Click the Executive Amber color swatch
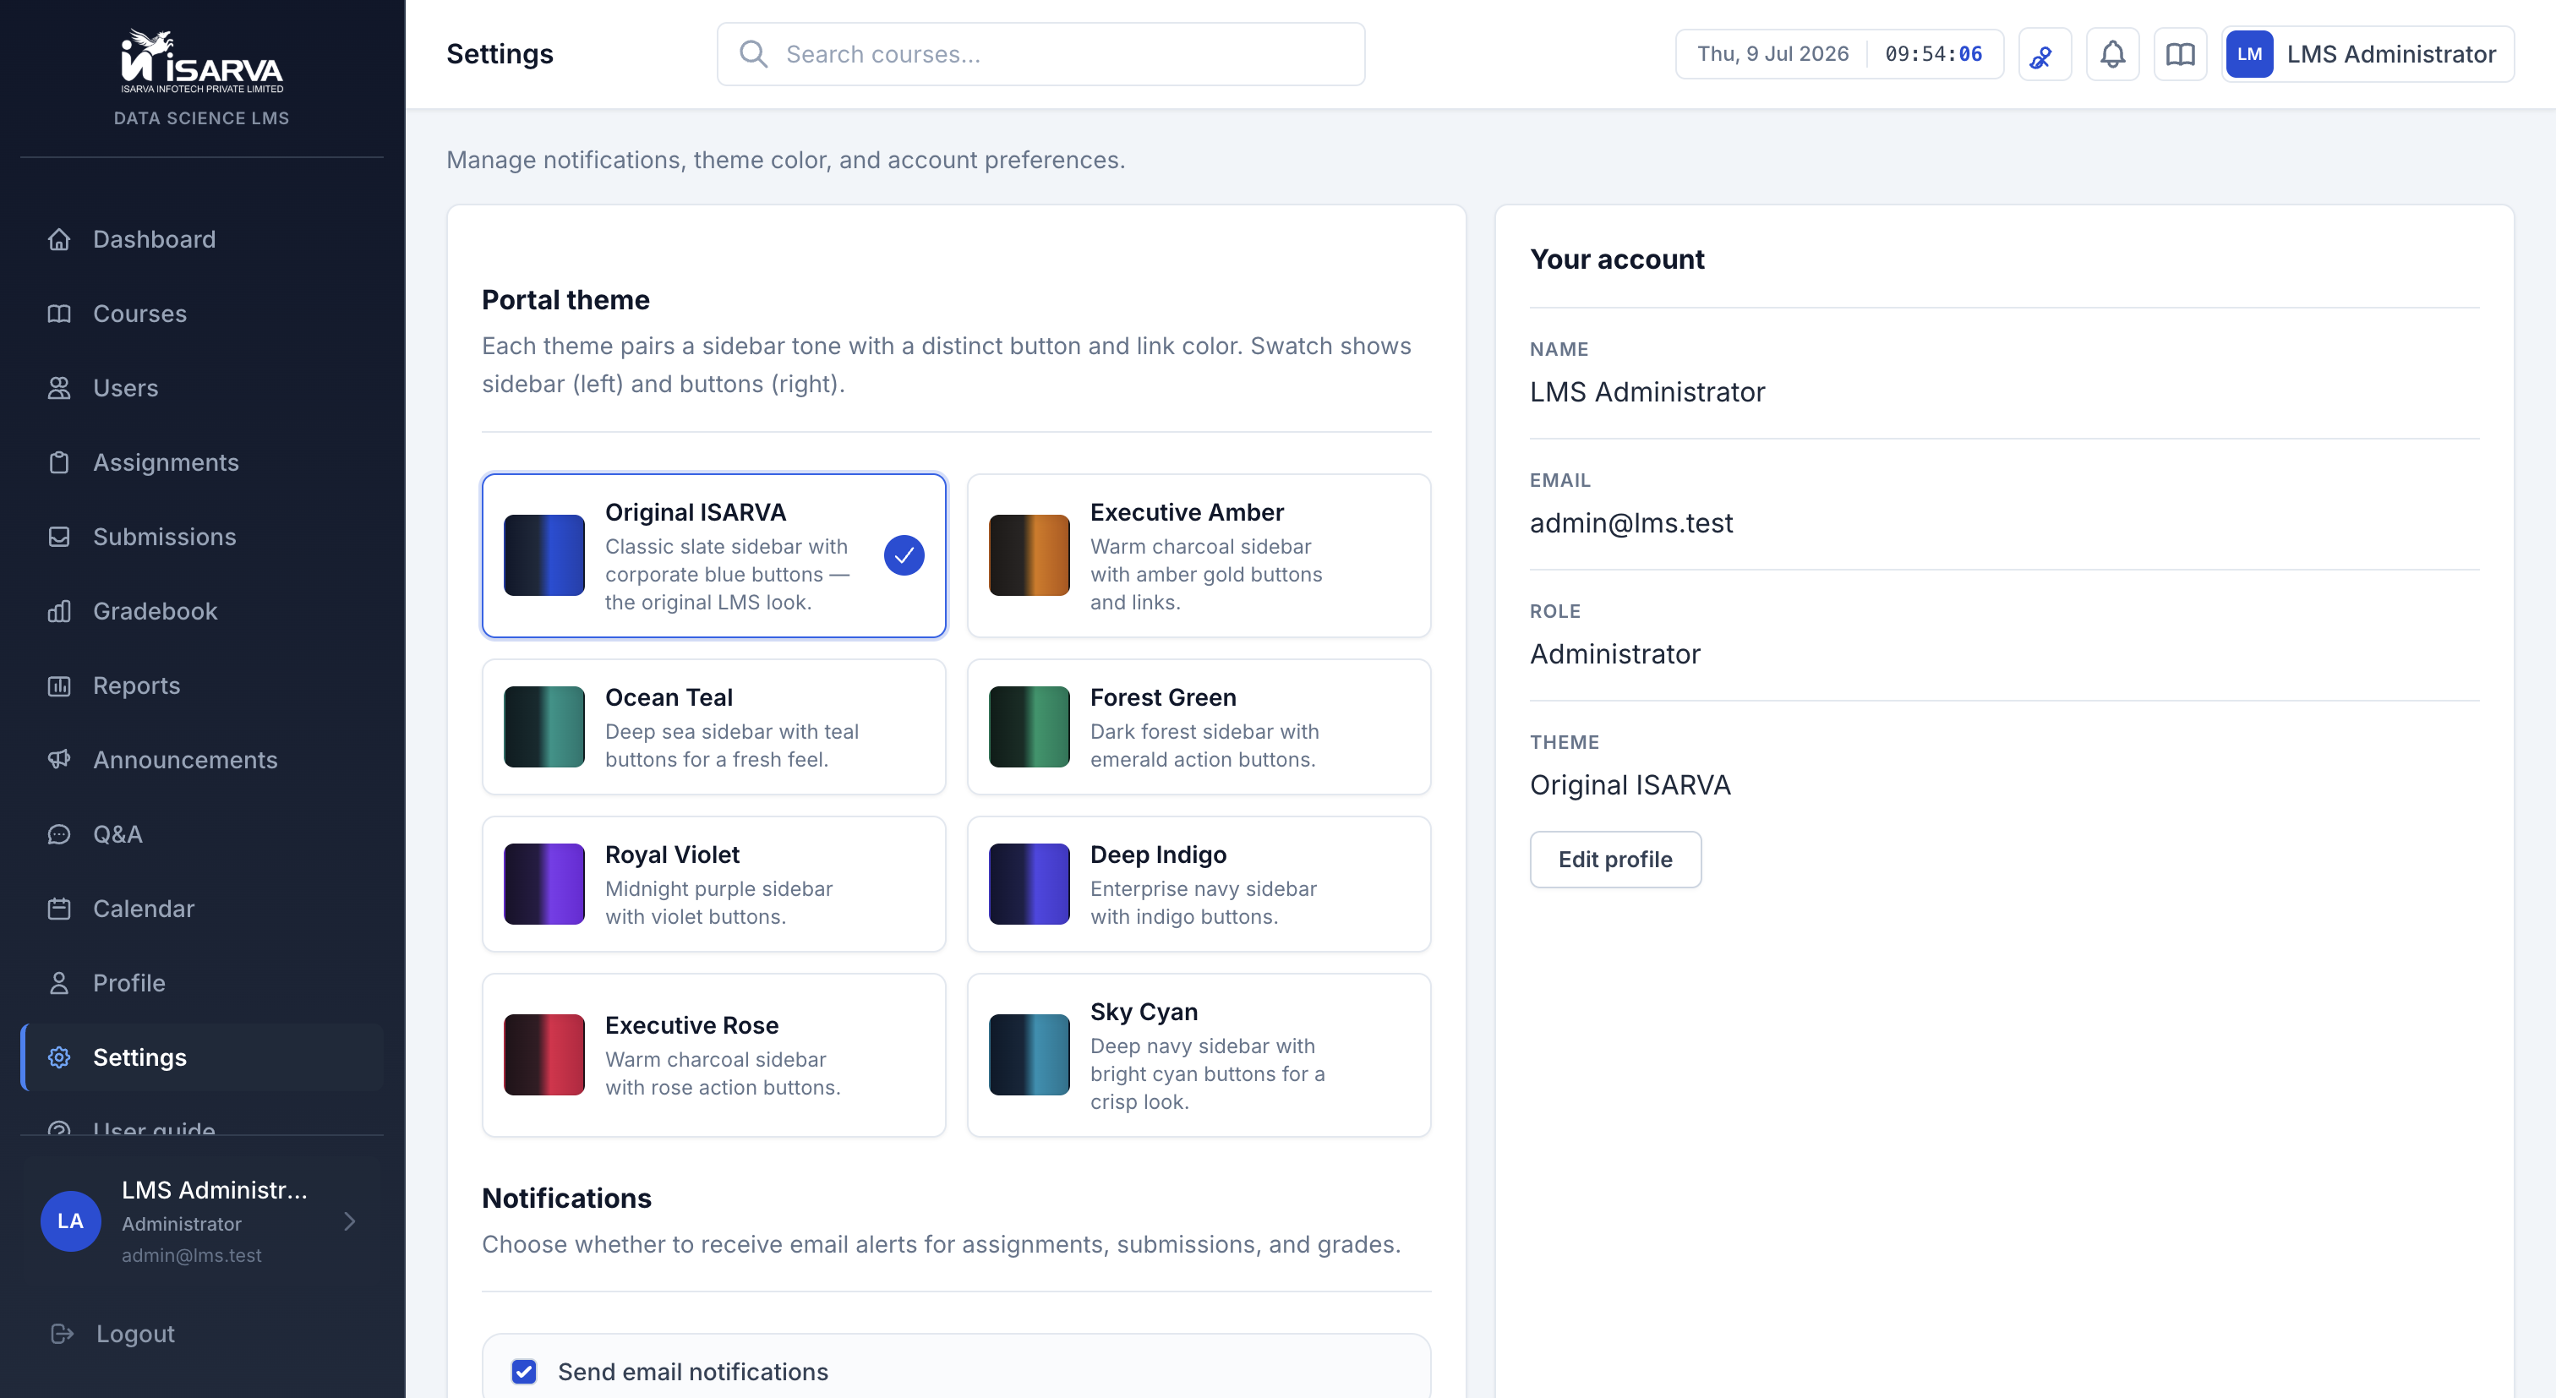This screenshot has height=1398, width=2556. click(1029, 555)
